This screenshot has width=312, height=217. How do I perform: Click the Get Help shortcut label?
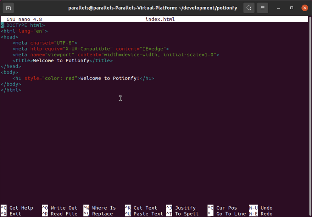[x=21, y=208]
